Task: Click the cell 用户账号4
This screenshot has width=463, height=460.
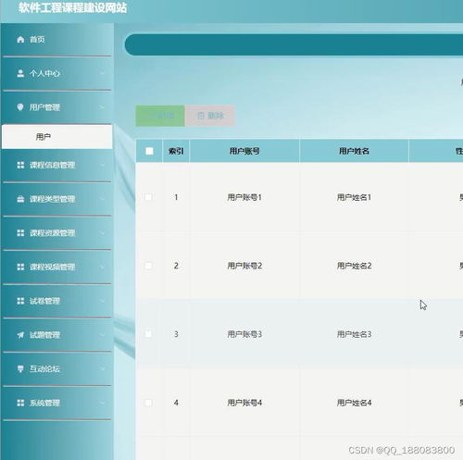Action: pyautogui.click(x=244, y=403)
